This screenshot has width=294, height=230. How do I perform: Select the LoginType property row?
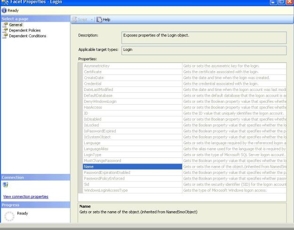tap(129, 155)
